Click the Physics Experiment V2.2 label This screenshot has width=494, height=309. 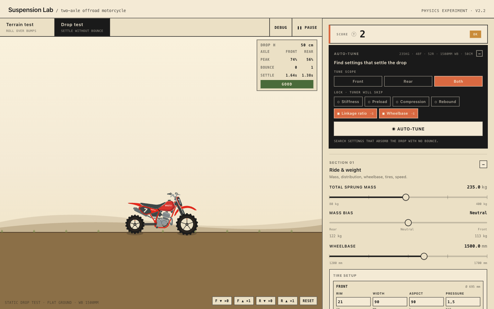click(453, 11)
